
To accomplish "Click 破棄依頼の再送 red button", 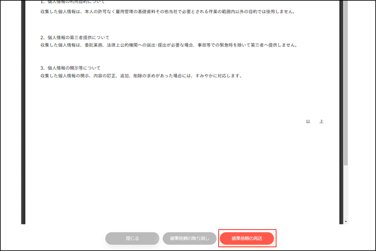I will [247, 238].
